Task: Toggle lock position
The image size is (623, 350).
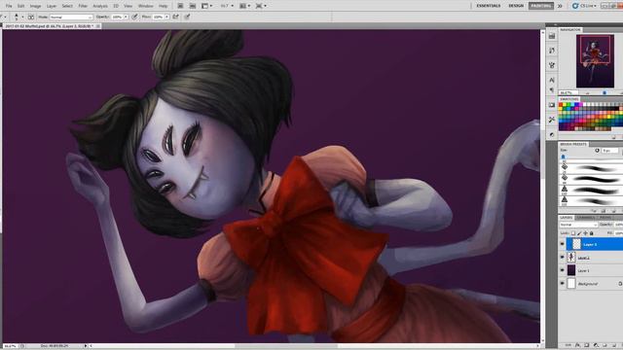Action: [585, 233]
